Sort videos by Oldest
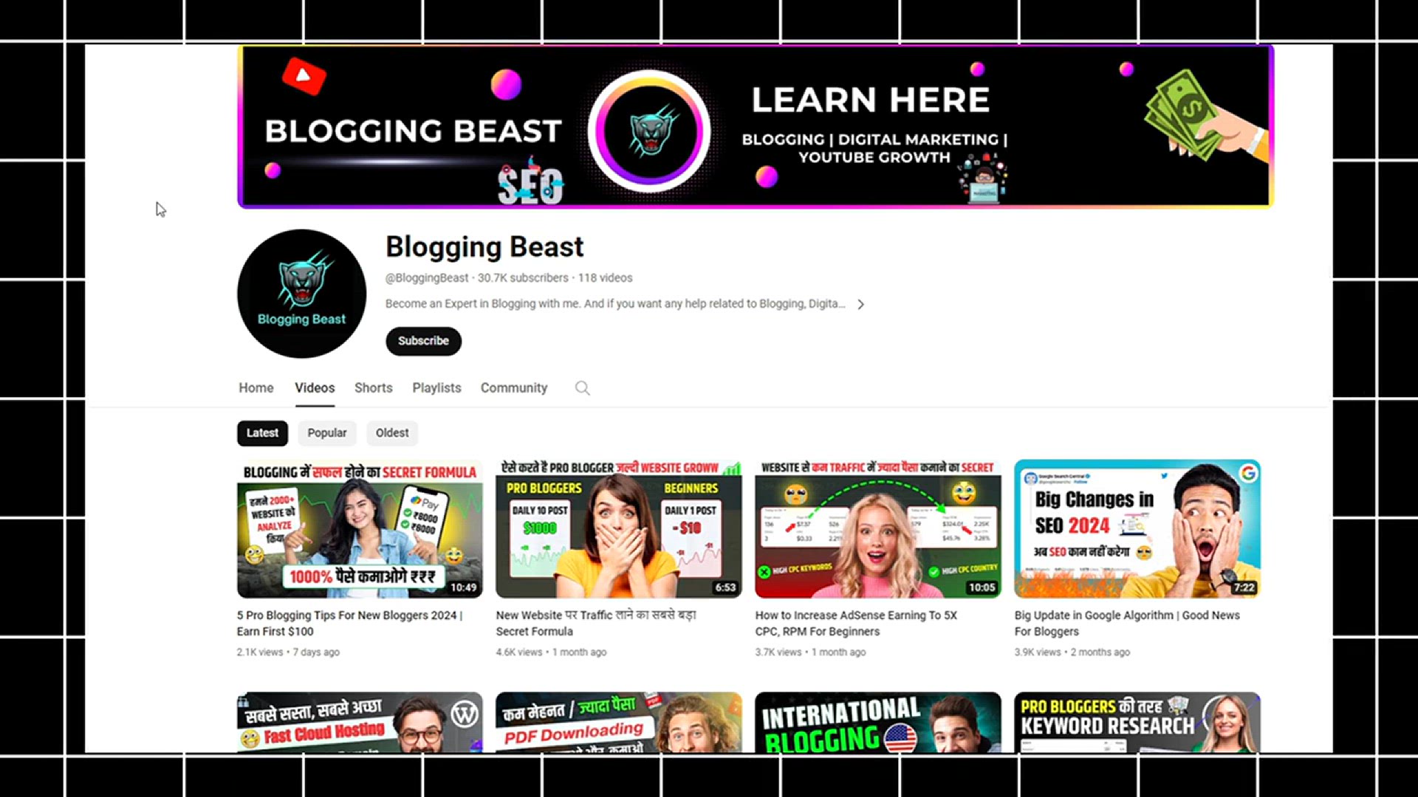Viewport: 1418px width, 797px height. 392,433
